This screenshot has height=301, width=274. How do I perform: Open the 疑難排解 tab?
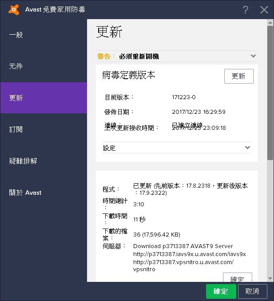[x=23, y=161]
